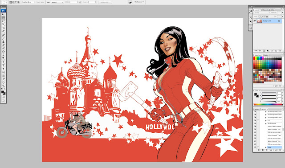Select the Magic Wand tool
This screenshot has width=285, height=168.
(4, 24)
